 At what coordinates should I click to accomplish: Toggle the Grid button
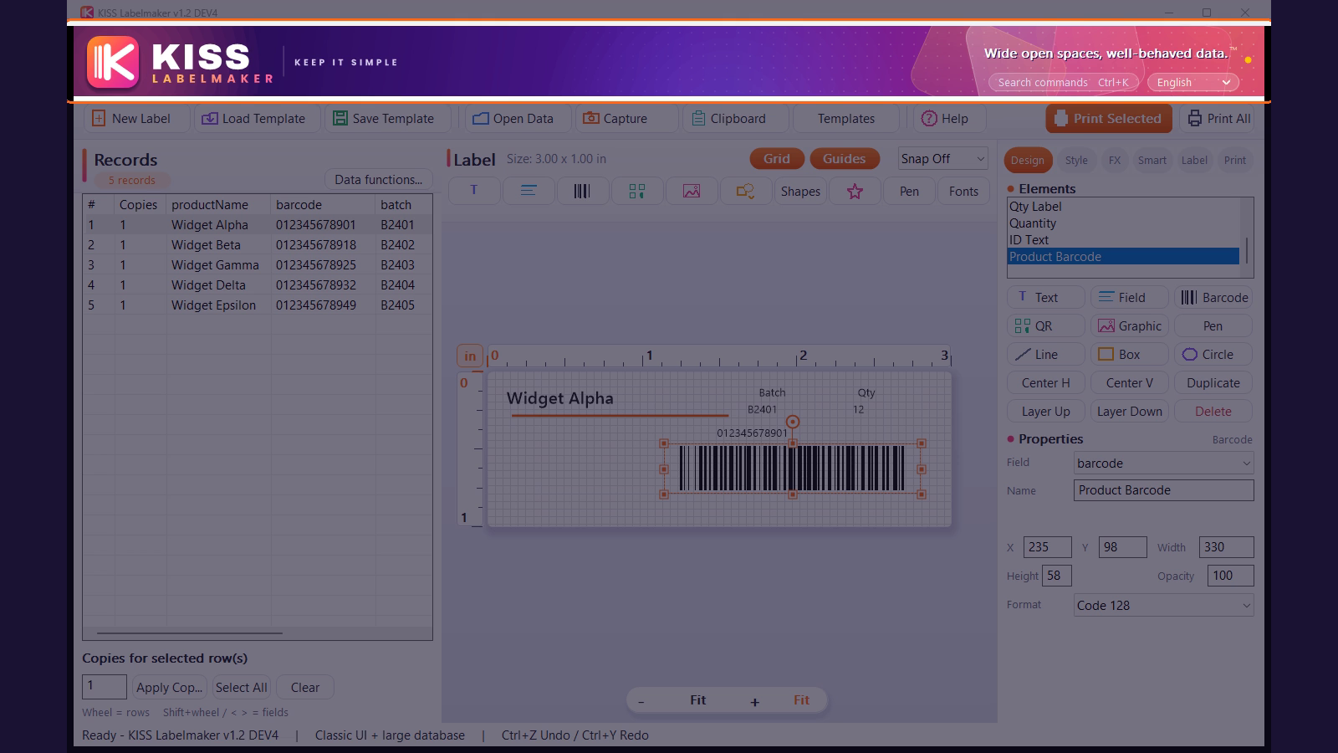[777, 159]
